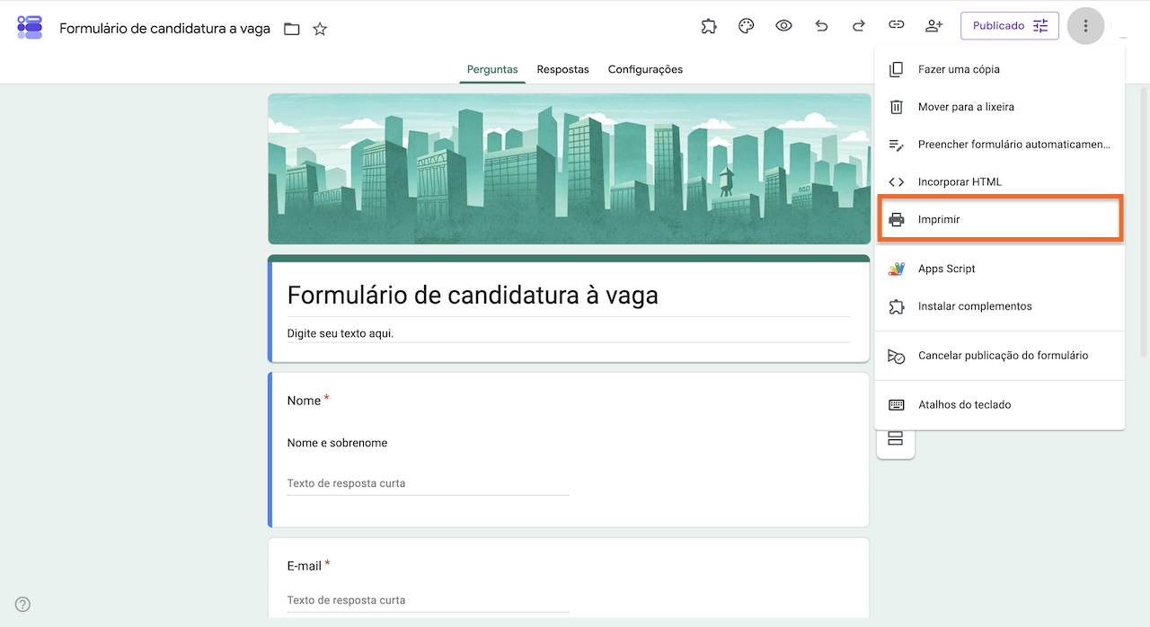Choose Fazer uma cópia from menu

999,69
